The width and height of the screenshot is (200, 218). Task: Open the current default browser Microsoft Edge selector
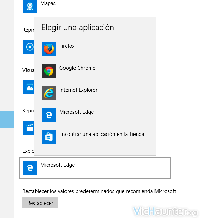[95, 168]
